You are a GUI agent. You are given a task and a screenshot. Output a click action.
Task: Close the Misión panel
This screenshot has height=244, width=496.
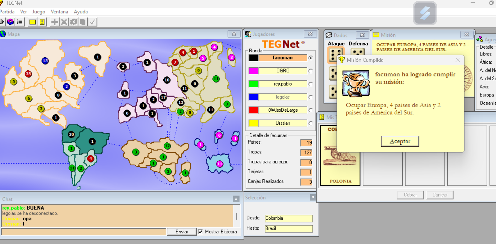467,35
